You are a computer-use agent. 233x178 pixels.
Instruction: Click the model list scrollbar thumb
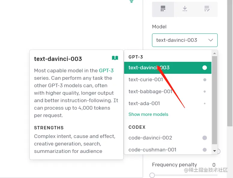click(214, 100)
